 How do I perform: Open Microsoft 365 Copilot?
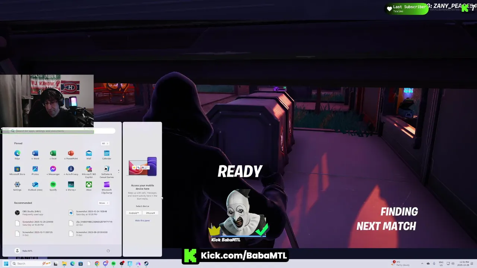[x=89, y=172]
